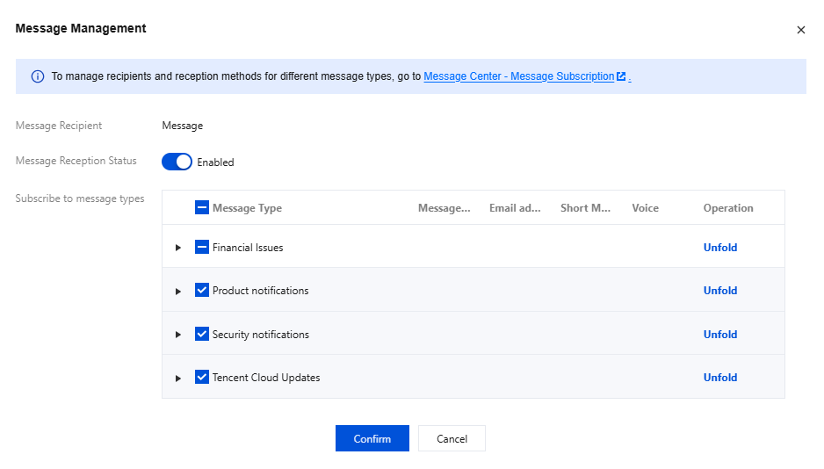Click Unfold for Financial Issues

(x=719, y=248)
